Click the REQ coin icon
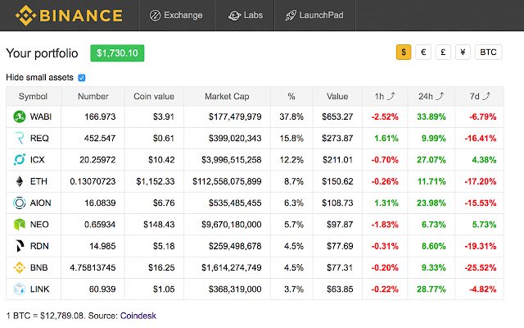The width and height of the screenshot is (524, 328). tap(19, 139)
